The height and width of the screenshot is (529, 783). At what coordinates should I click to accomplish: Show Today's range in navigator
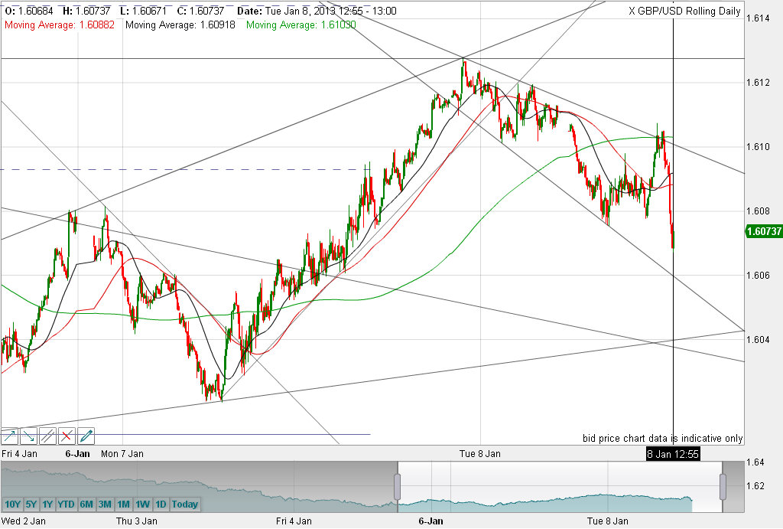point(185,504)
